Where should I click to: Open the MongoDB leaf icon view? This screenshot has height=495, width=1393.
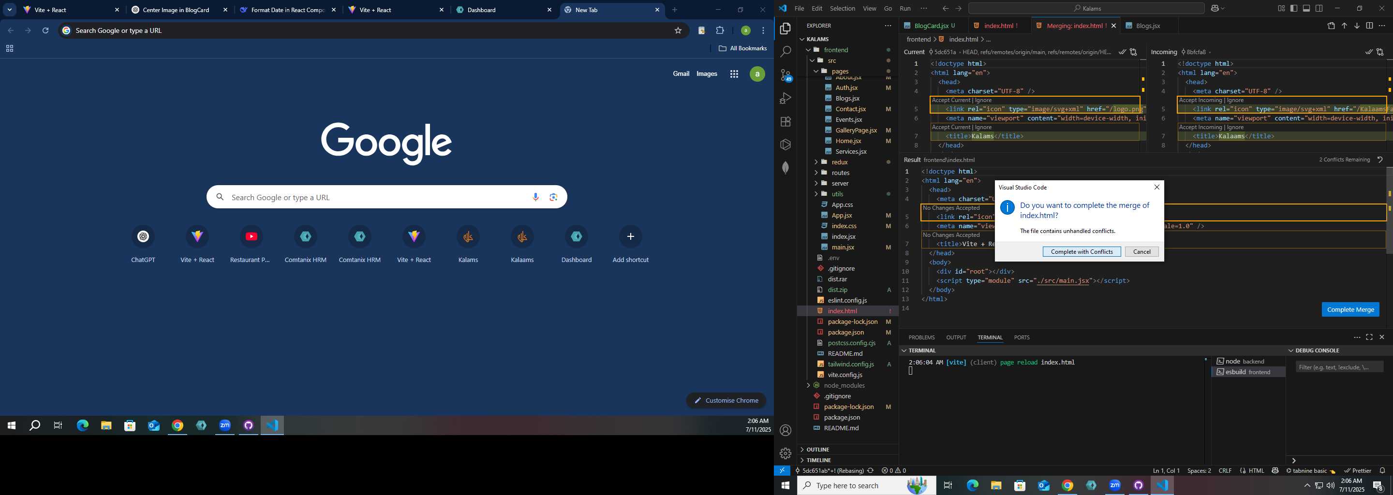coord(785,168)
